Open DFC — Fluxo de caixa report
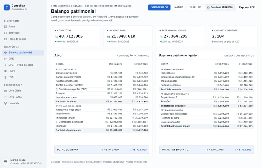This screenshot has height=168, width=262. pos(23,65)
